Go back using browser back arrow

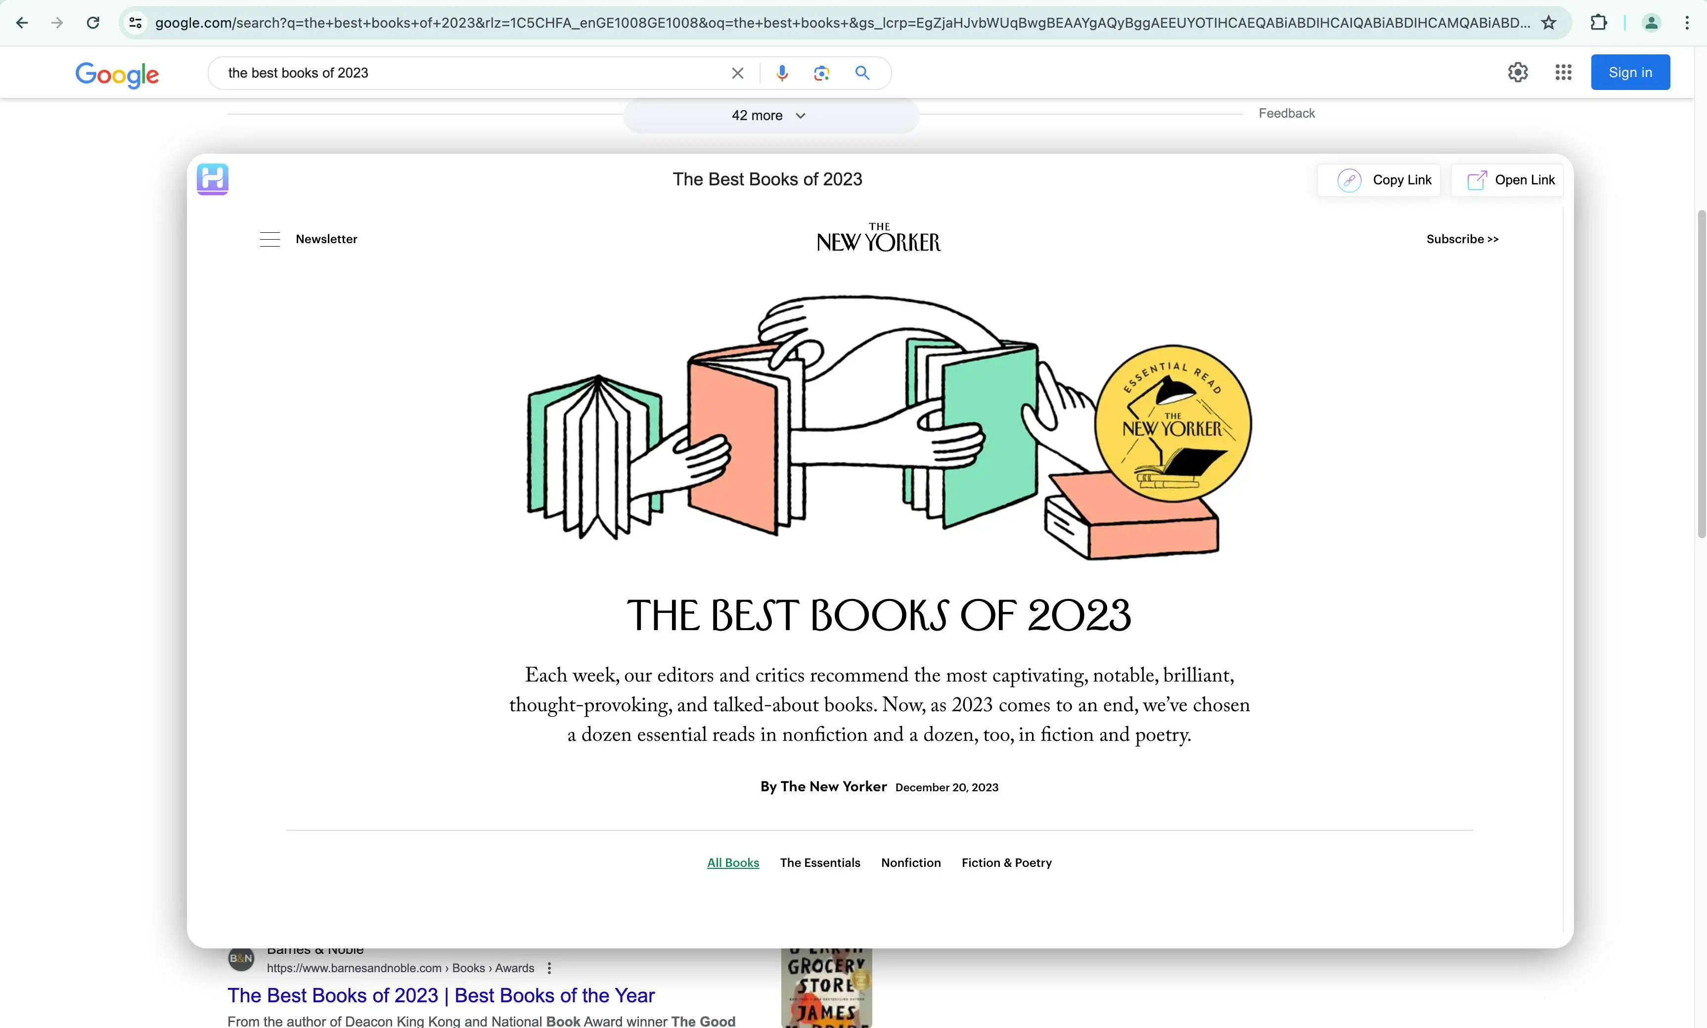point(22,23)
